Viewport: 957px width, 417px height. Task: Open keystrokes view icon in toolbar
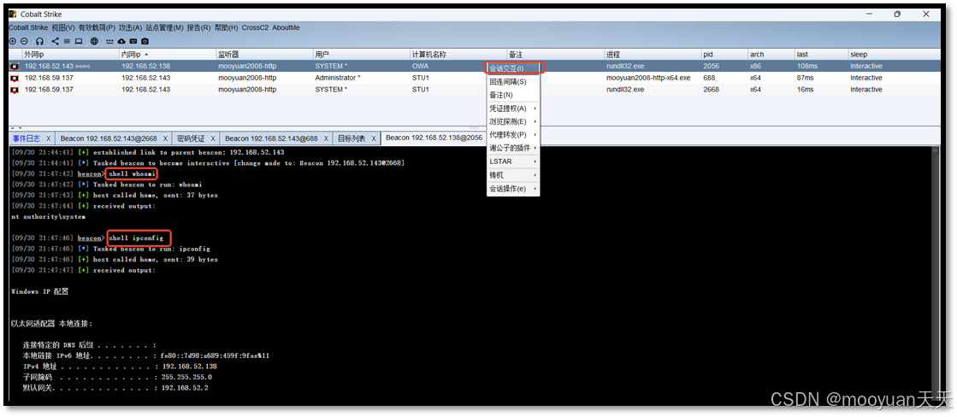pyautogui.click(x=133, y=41)
